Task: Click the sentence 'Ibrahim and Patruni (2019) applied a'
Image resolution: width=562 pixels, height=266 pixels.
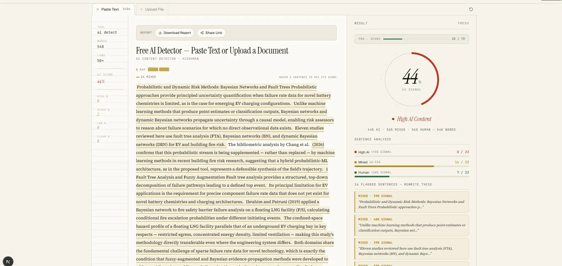Action: [233, 210]
